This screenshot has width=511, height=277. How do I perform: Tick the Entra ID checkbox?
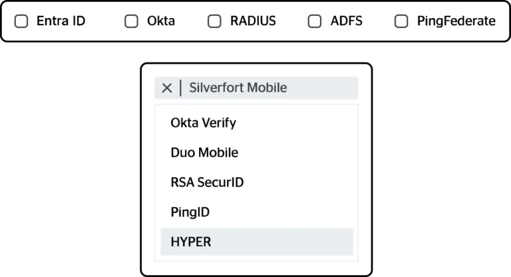[22, 21]
